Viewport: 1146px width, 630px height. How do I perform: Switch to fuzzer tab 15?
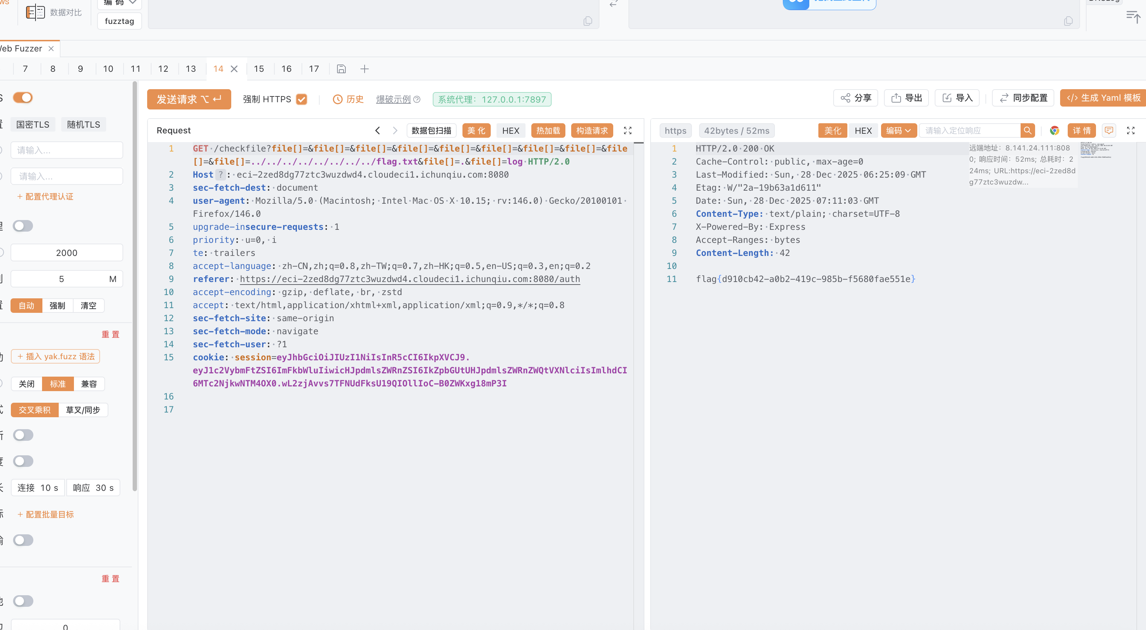click(258, 69)
